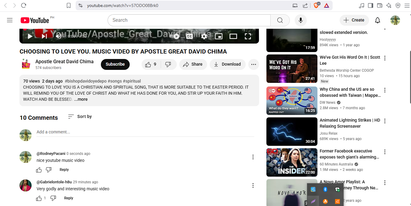This screenshot has height=206, width=411.
Task: Open the browser music note playlist icon
Action: (361, 5)
